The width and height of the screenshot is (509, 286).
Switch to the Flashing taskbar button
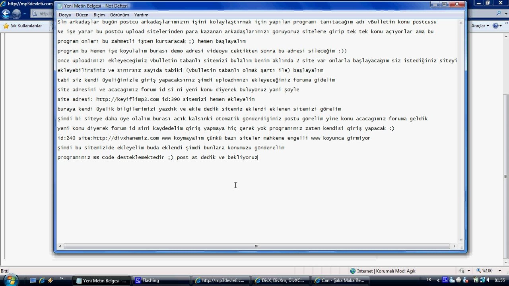(161, 280)
